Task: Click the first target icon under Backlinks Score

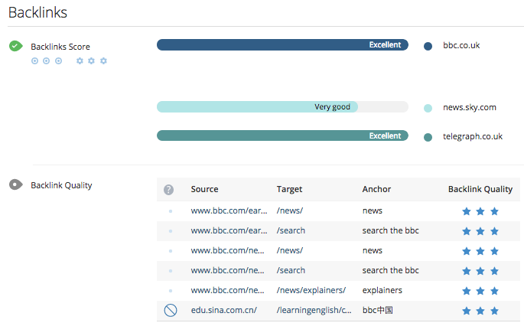Action: [34, 61]
